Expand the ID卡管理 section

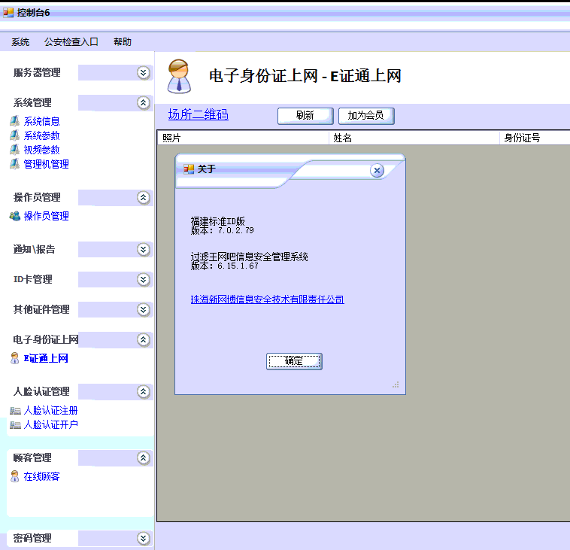click(x=144, y=280)
